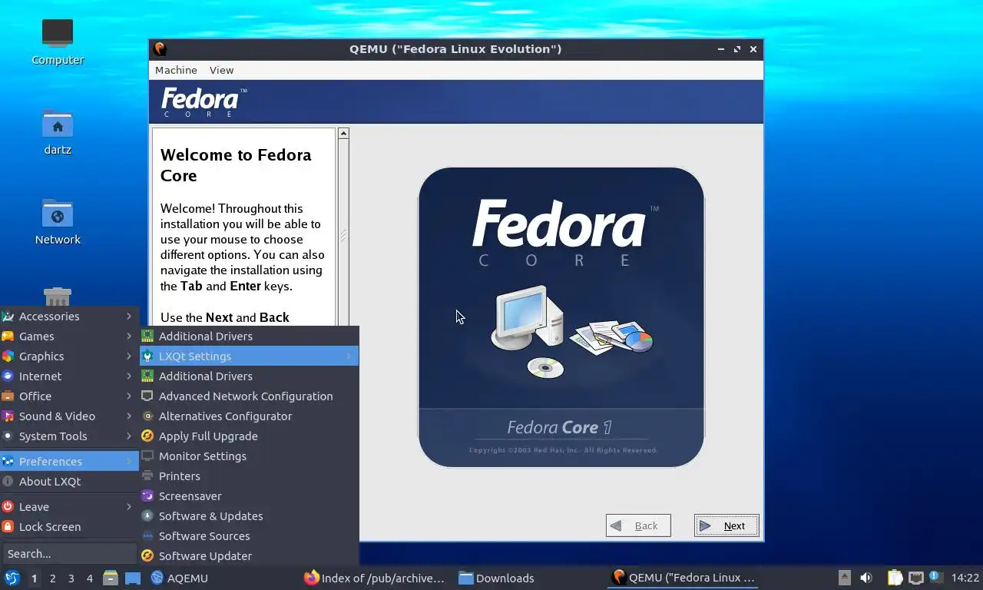The image size is (983, 590).
Task: Click the Screensaver icon in Preferences
Action: click(x=147, y=496)
